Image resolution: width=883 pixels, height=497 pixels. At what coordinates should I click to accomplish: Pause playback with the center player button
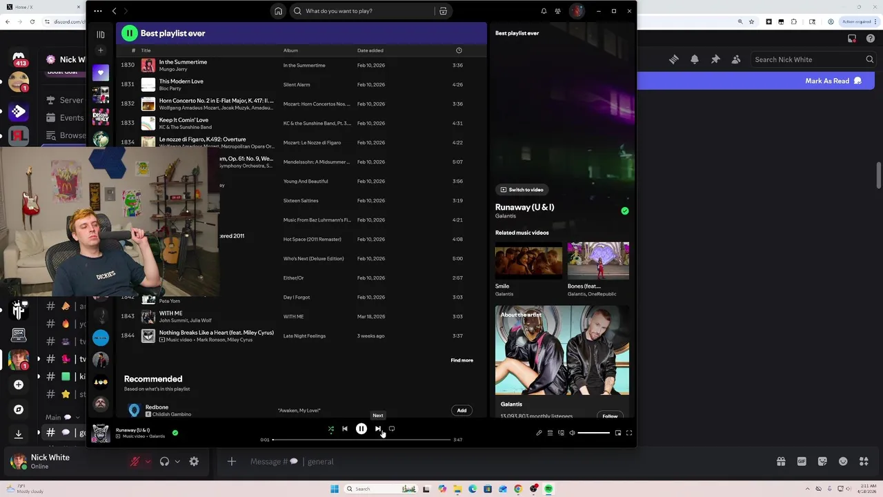[361, 429]
